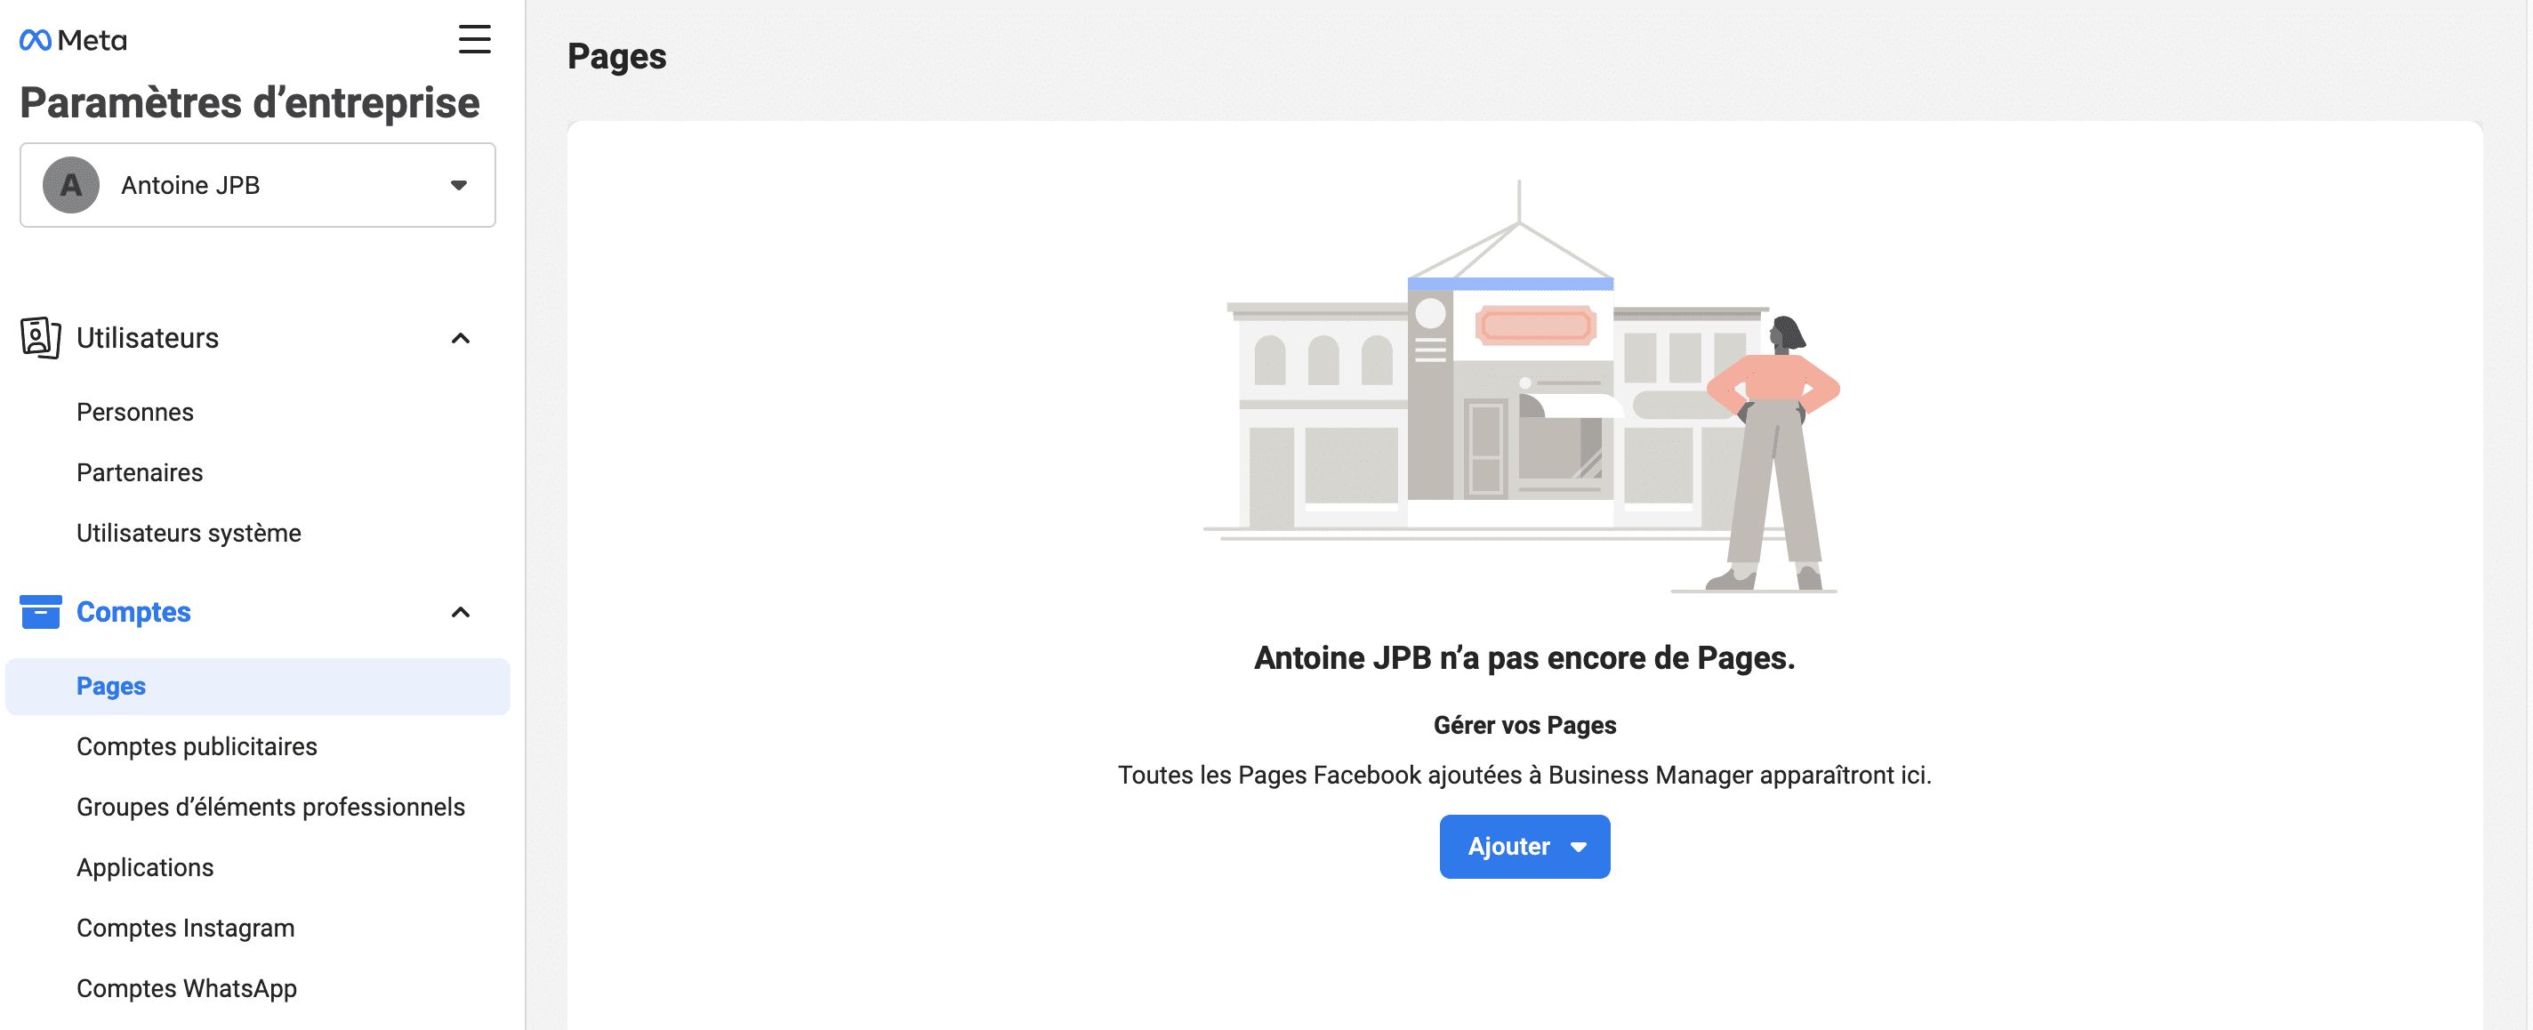Open Partenaires in the sidebar

point(140,472)
